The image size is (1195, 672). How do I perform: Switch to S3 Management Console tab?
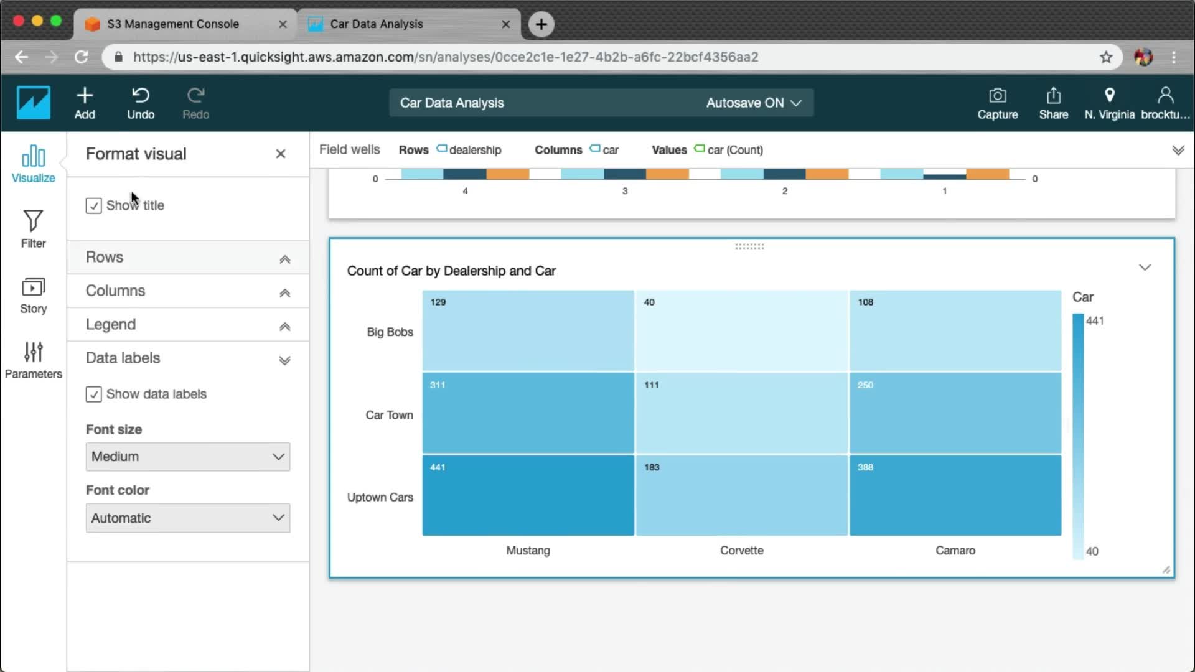pyautogui.click(x=173, y=24)
